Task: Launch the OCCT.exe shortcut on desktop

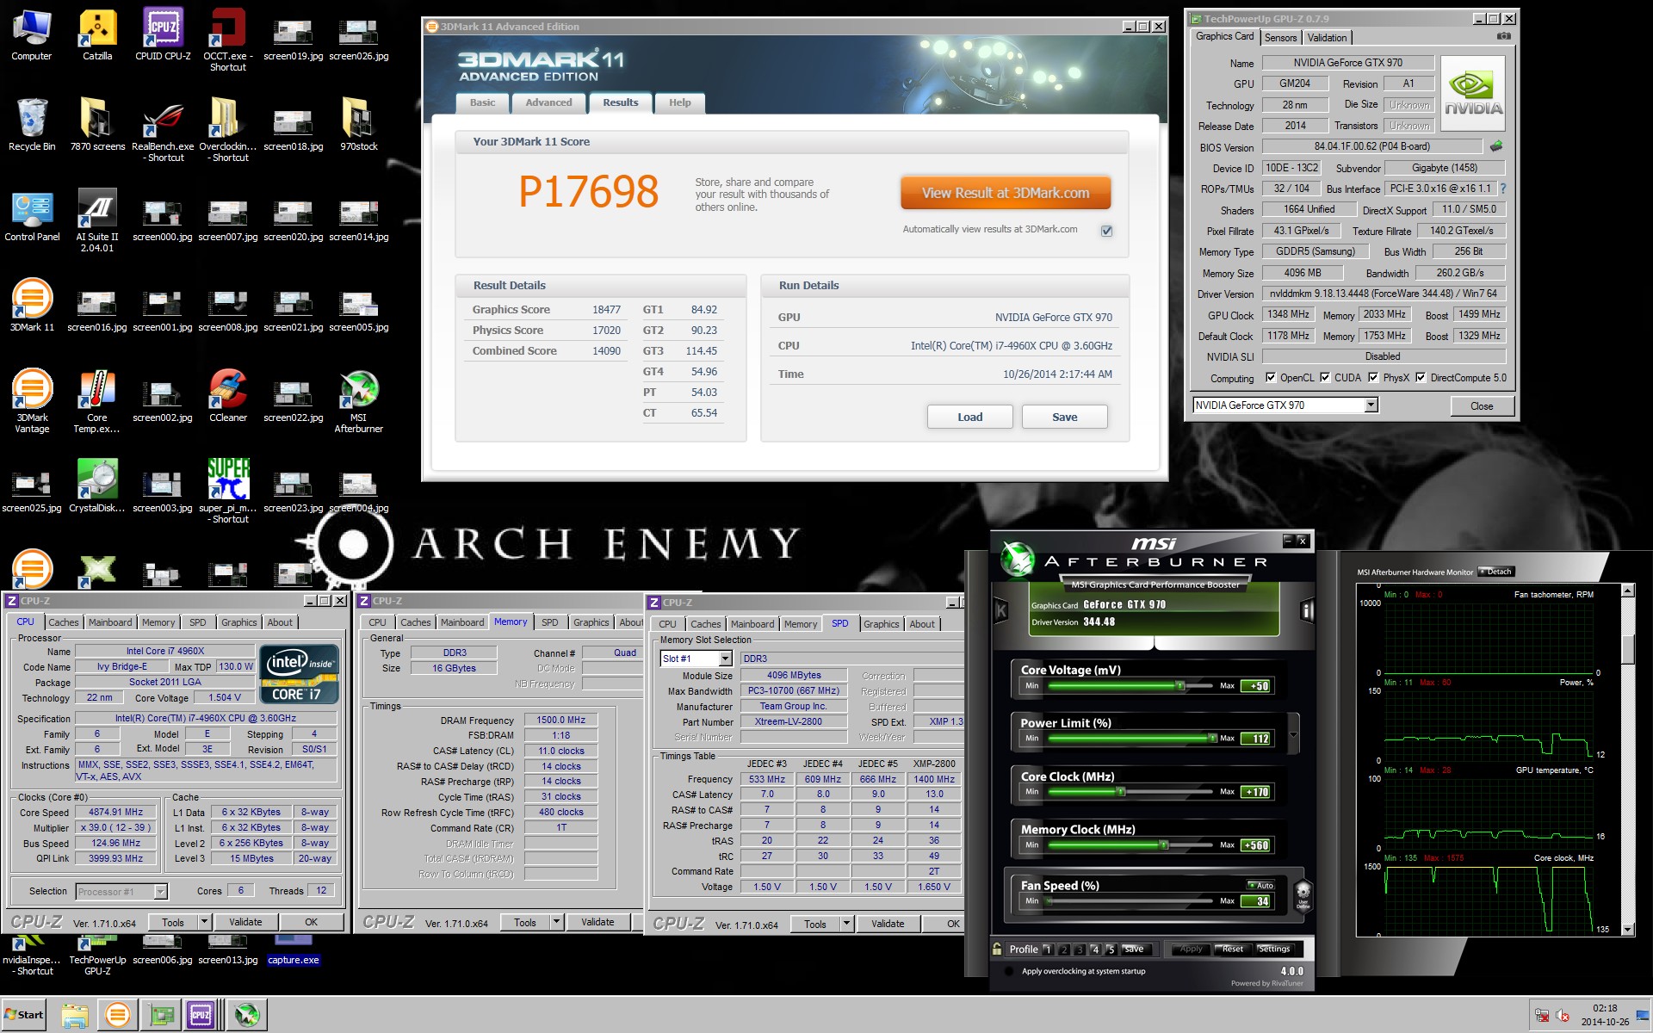Action: [x=228, y=39]
